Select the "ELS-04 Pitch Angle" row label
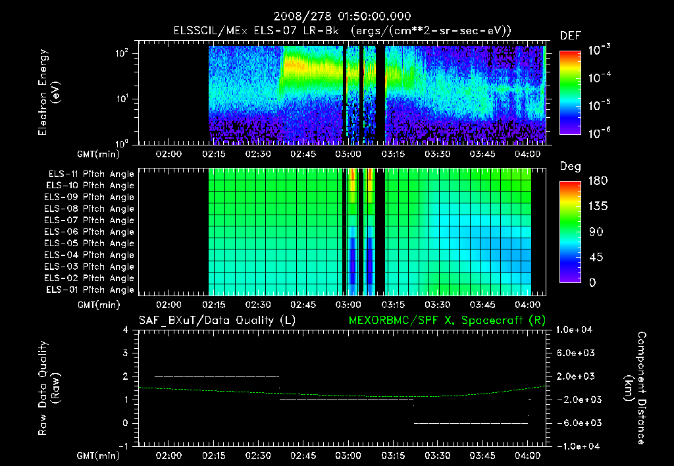This screenshot has height=466, width=674. tap(89, 255)
